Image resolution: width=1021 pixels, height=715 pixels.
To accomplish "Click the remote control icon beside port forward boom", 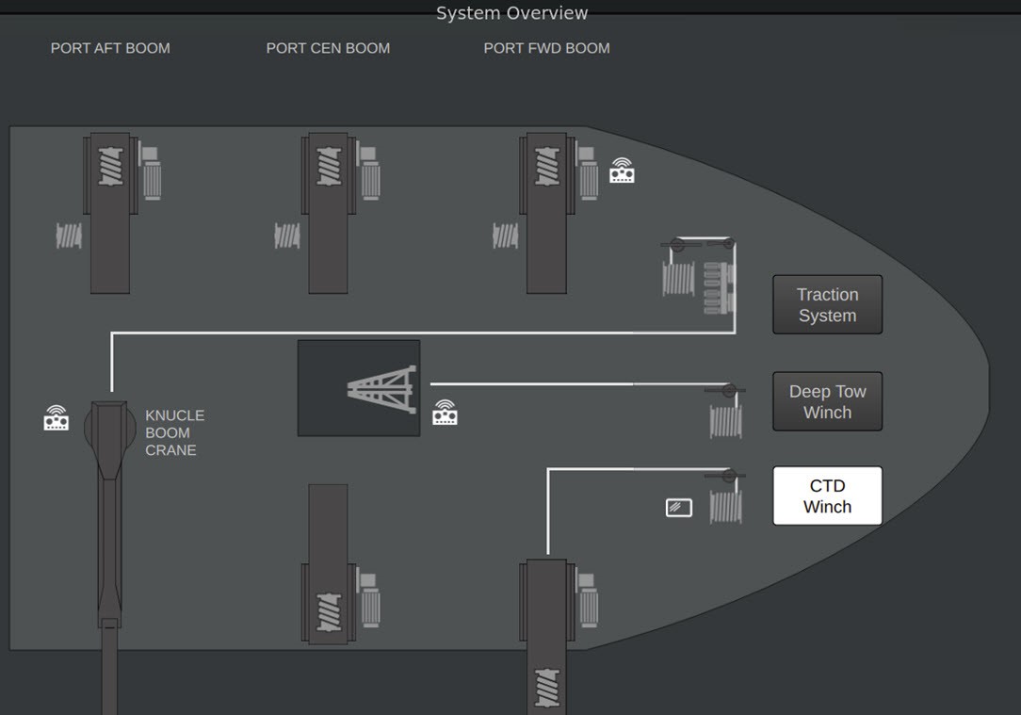I will point(622,171).
